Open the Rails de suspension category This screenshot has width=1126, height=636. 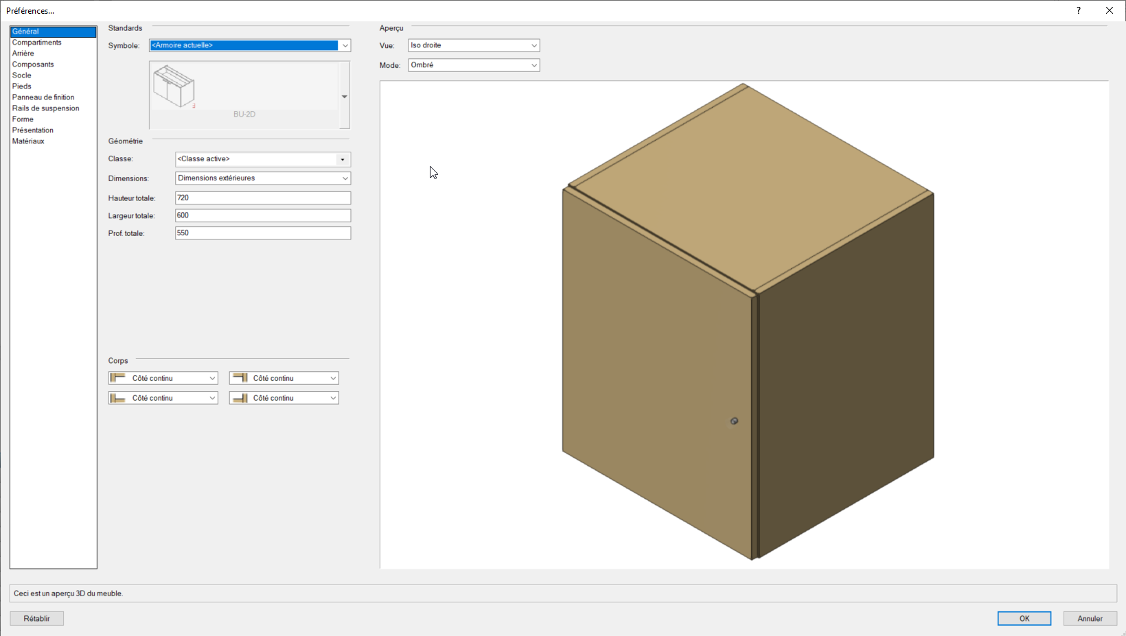(x=45, y=108)
